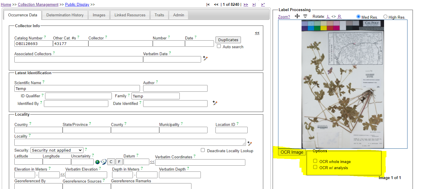Show help icon beside County
This screenshot has width=423, height=189.
tap(125, 124)
